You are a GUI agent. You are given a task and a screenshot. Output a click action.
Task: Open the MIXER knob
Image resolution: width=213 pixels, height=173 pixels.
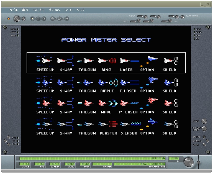tap(204, 121)
